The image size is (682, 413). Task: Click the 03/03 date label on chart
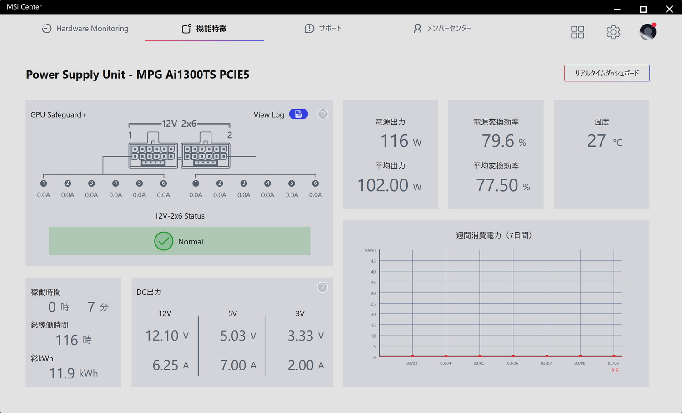coord(412,363)
